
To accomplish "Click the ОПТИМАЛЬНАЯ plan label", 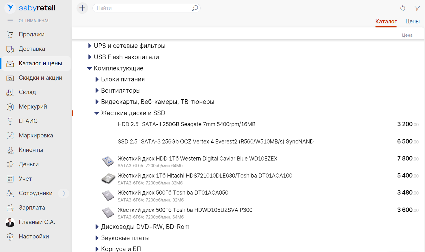I will pos(34,21).
